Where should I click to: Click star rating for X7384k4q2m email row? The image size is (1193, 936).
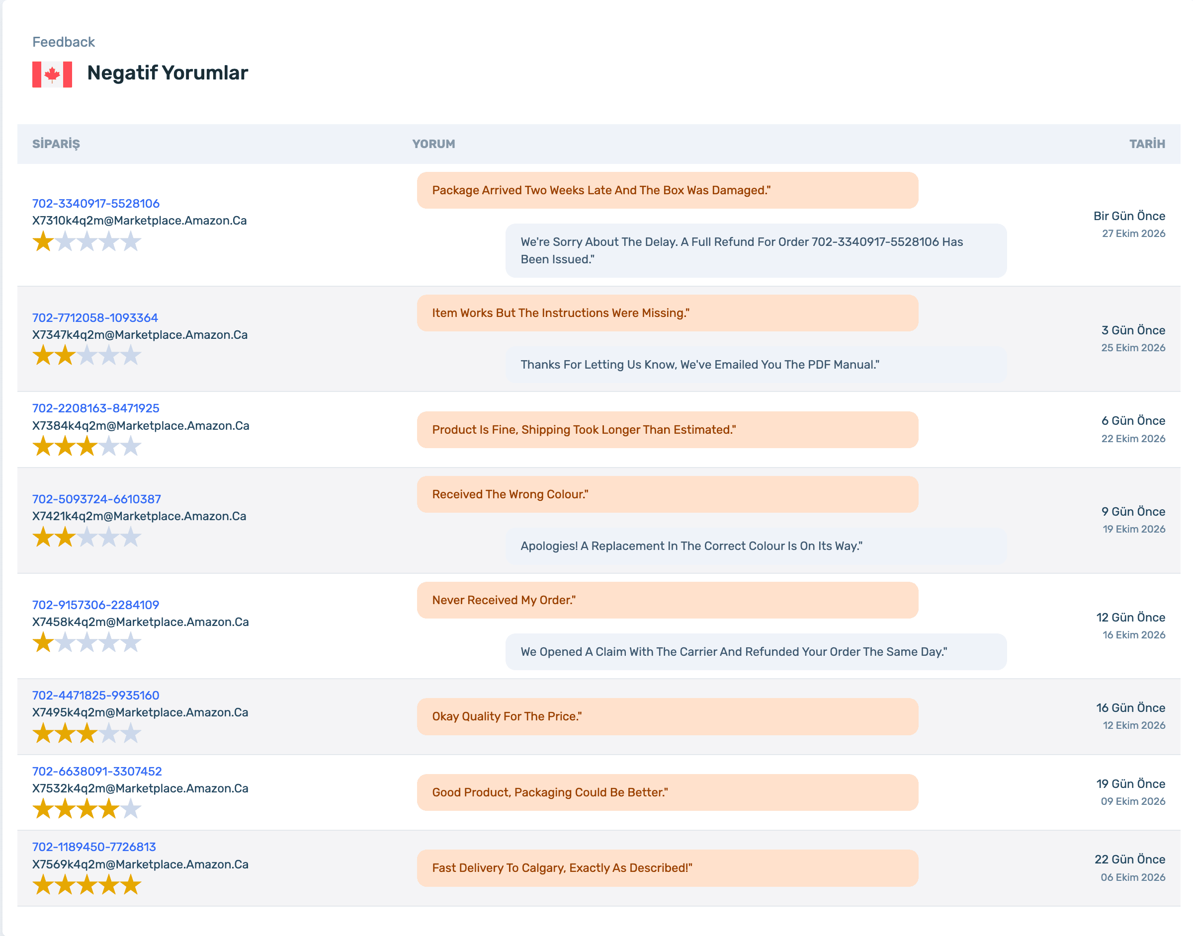(x=86, y=447)
